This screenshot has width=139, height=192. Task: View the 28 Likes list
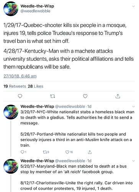tap(36, 86)
